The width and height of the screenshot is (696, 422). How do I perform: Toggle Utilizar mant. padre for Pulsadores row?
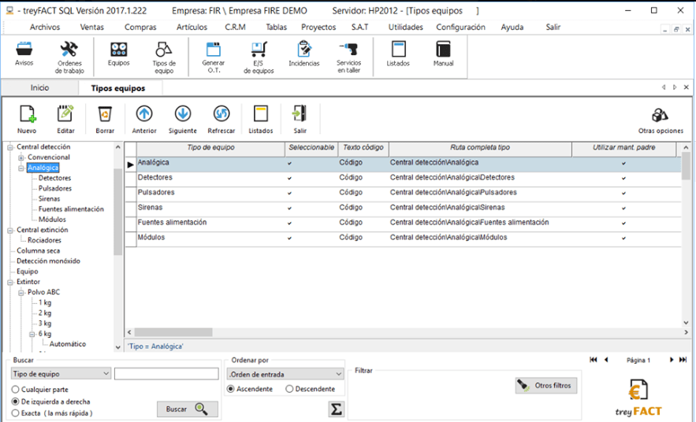coord(623,193)
